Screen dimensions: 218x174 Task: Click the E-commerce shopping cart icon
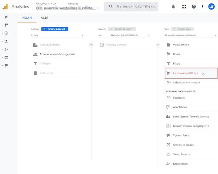tap(168, 73)
